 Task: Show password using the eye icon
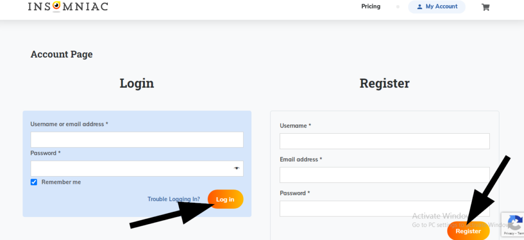236,169
